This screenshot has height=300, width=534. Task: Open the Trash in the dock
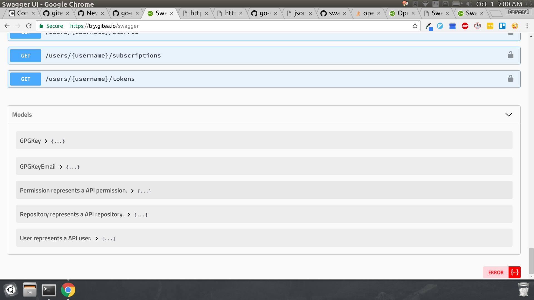pos(524,289)
